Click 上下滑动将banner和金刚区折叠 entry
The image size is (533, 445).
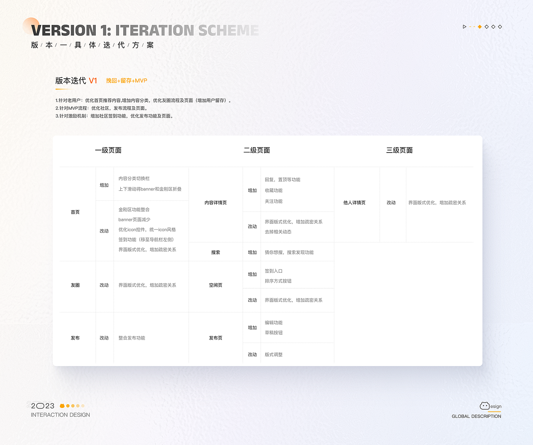(150, 189)
